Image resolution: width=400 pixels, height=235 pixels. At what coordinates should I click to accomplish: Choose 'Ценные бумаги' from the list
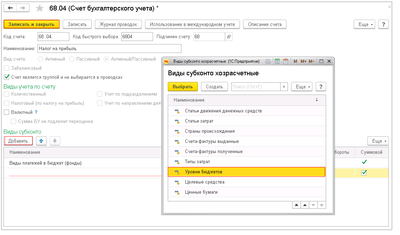coord(201,192)
